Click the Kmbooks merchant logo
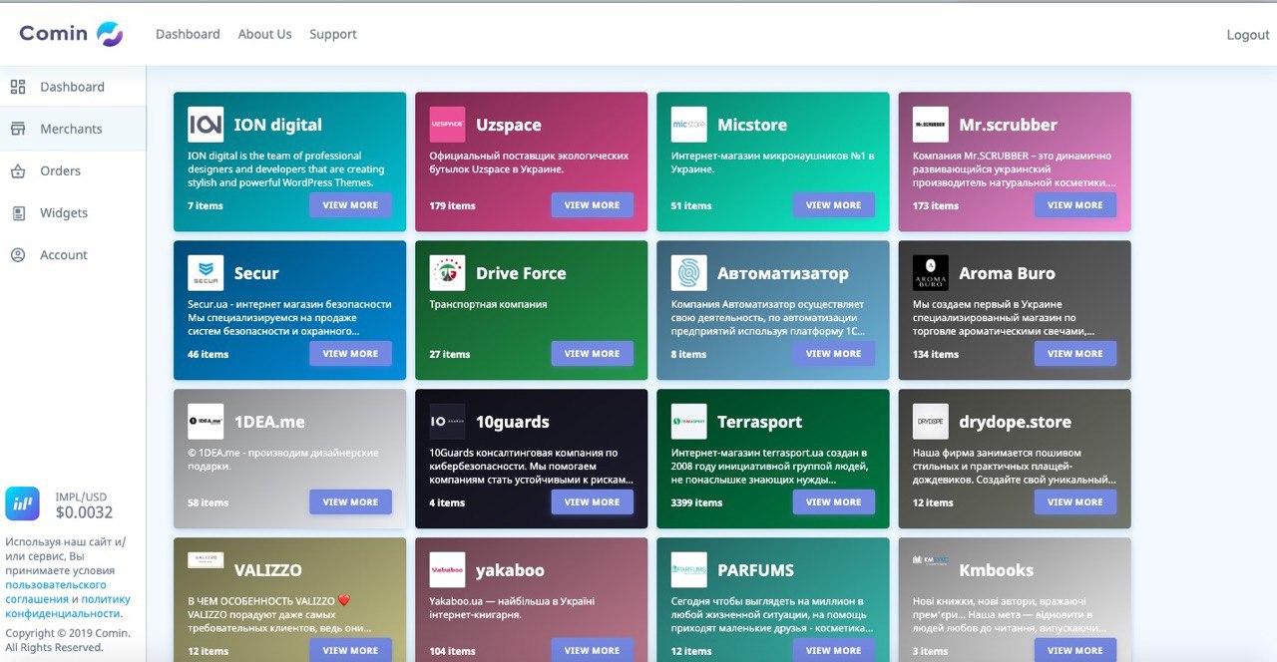 pyautogui.click(x=931, y=560)
